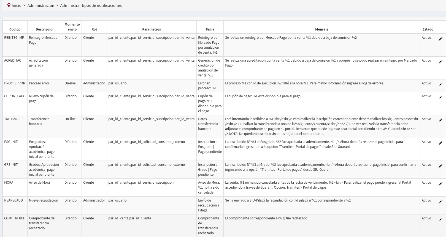
Task: Click 'On-line' in PROC_ERROR row
Action: click(70, 83)
